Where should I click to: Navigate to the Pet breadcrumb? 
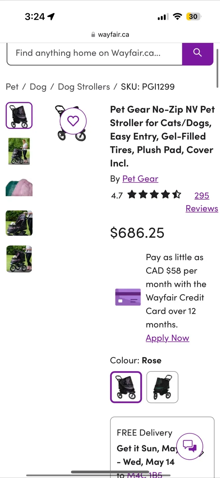(12, 87)
